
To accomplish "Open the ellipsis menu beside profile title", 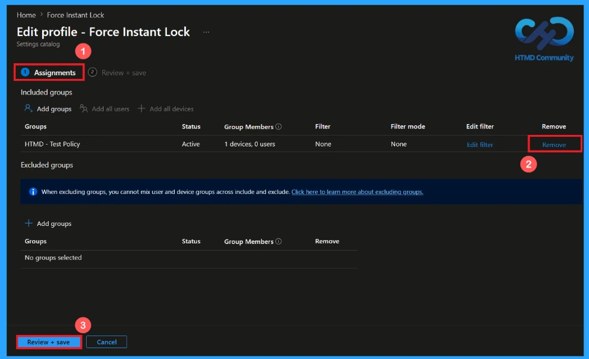I will tap(206, 33).
